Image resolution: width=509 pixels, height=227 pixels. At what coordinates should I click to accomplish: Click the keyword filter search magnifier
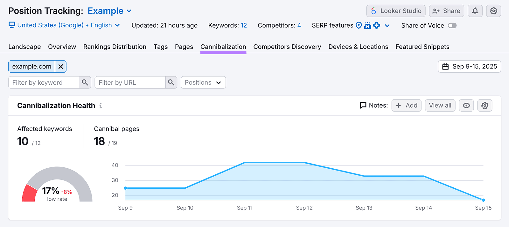pos(85,82)
